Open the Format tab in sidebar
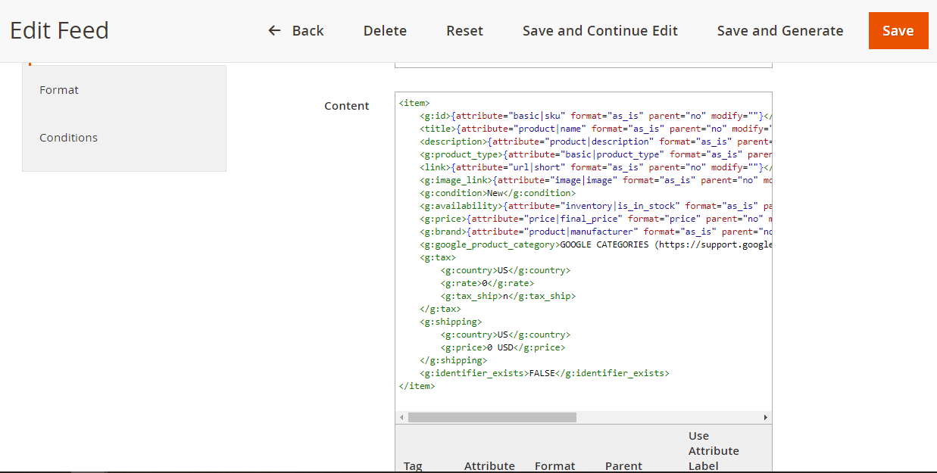Image resolution: width=937 pixels, height=473 pixels. [59, 90]
